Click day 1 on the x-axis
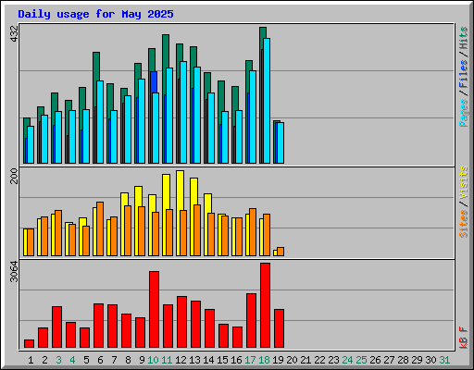The height and width of the screenshot is (370, 474). 31,360
